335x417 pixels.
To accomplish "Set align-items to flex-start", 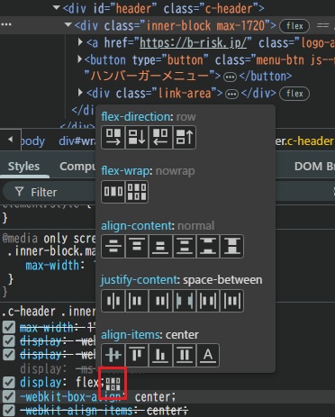I will (x=137, y=356).
